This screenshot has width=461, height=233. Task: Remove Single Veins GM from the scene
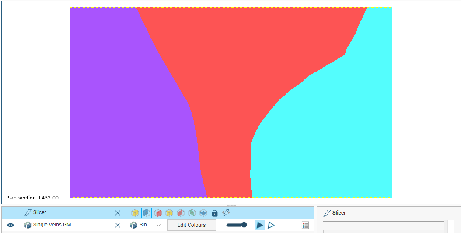click(118, 225)
